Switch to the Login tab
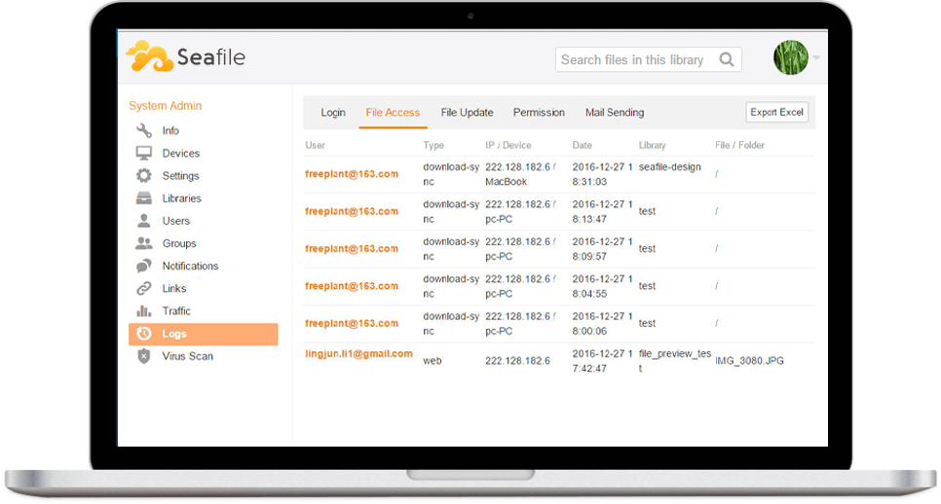 click(x=333, y=113)
